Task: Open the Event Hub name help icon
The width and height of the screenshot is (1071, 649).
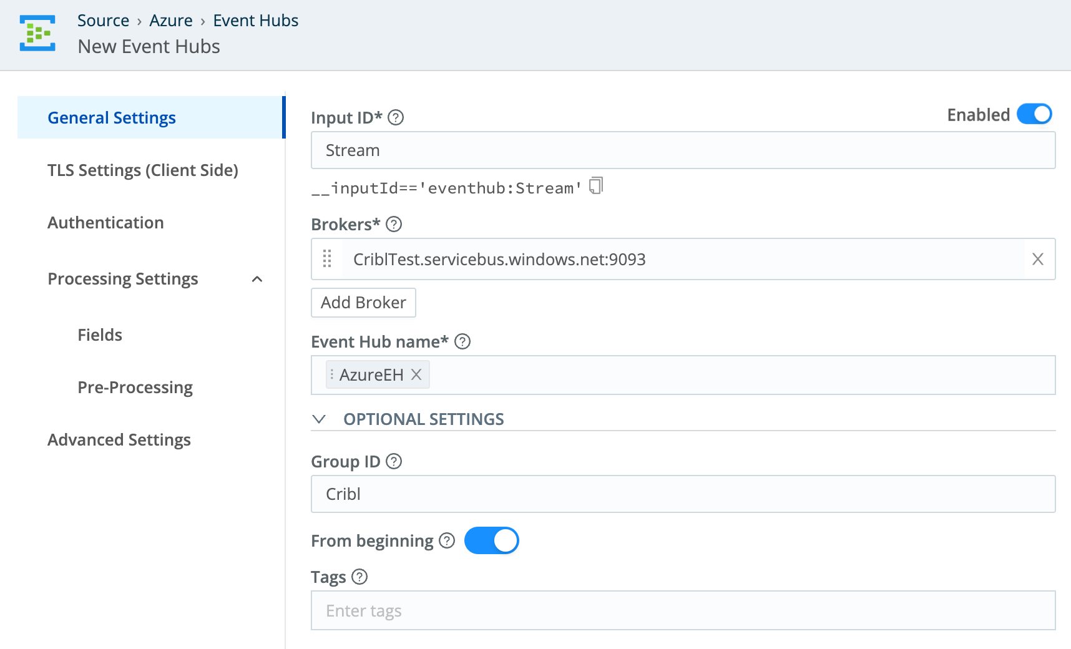Action: [462, 341]
